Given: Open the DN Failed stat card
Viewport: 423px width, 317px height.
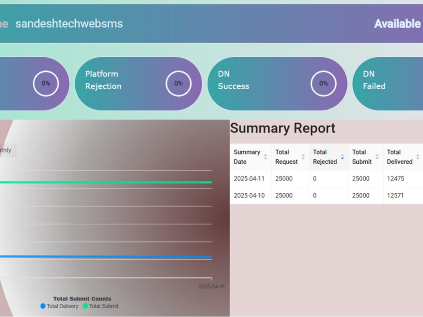Looking at the screenshot, I should [388, 83].
